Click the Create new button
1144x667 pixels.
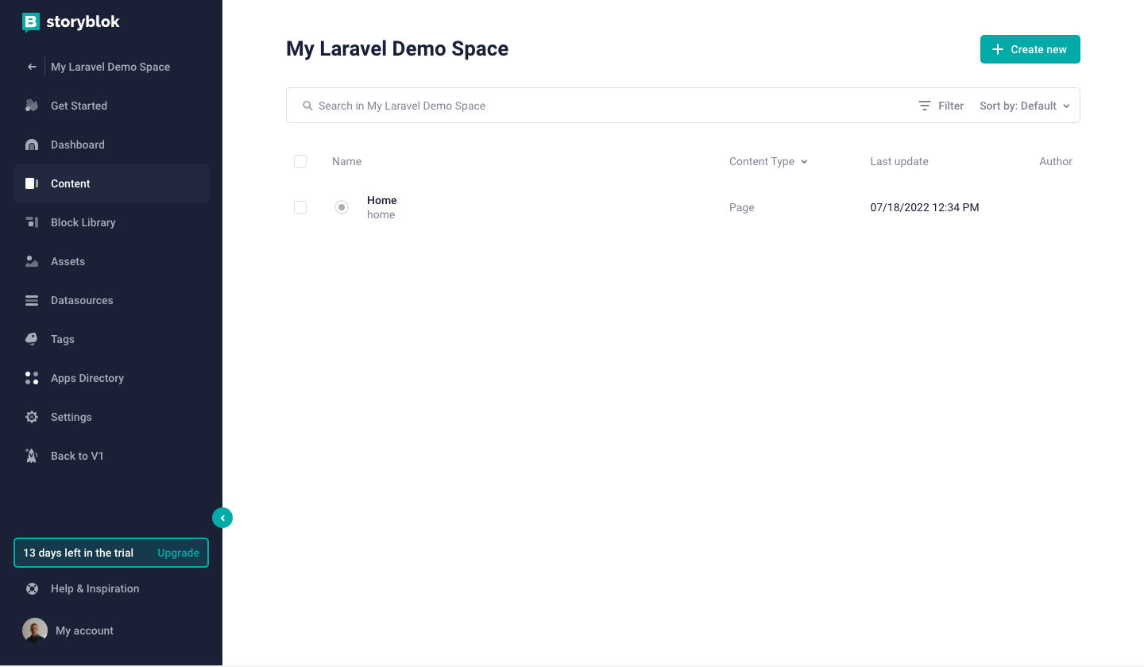tap(1030, 49)
